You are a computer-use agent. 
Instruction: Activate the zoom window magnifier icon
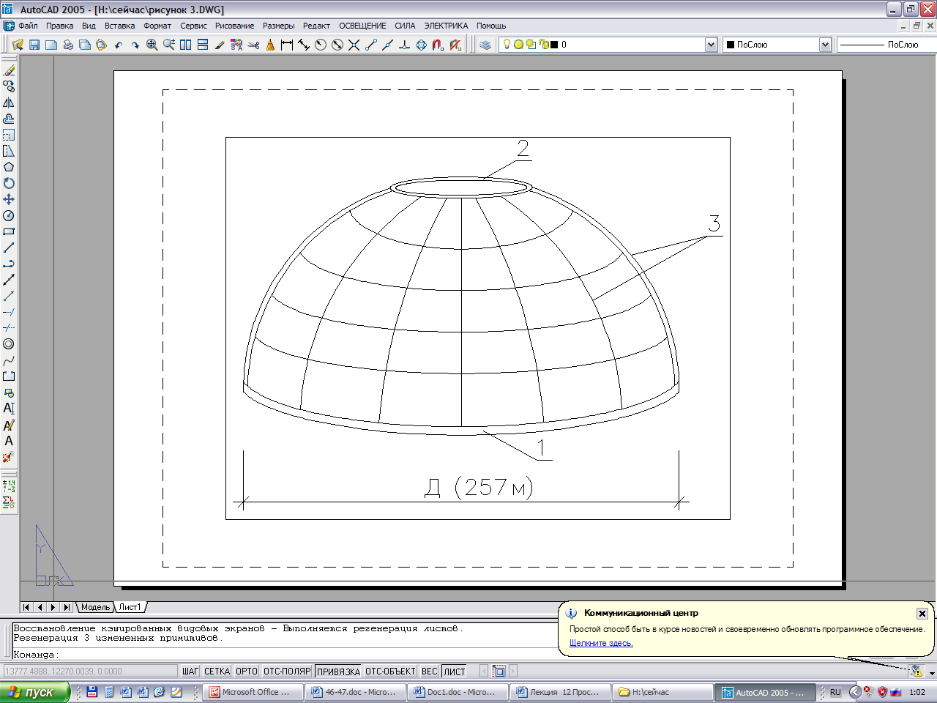click(152, 45)
